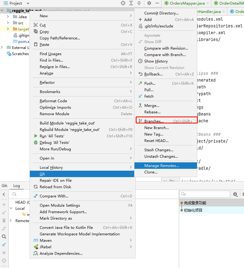
Task: Open the Project view dropdown arrow
Action: click(28, 3)
